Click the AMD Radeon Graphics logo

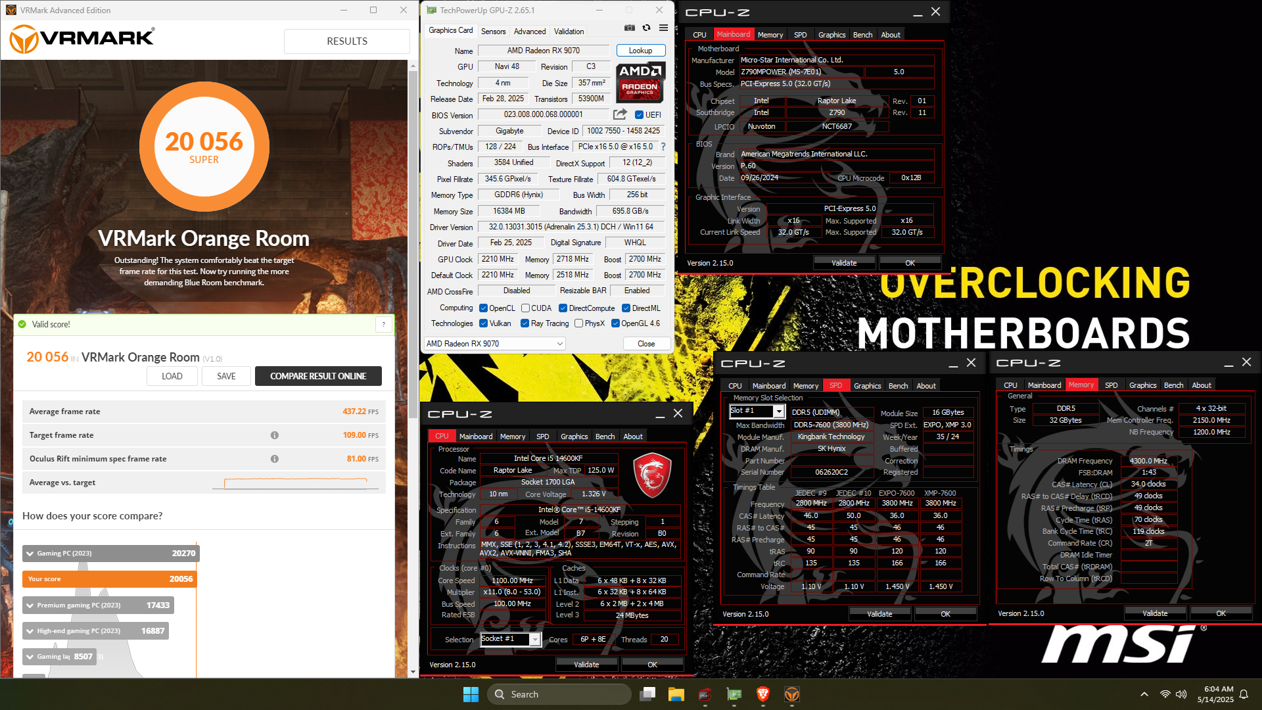pos(640,82)
